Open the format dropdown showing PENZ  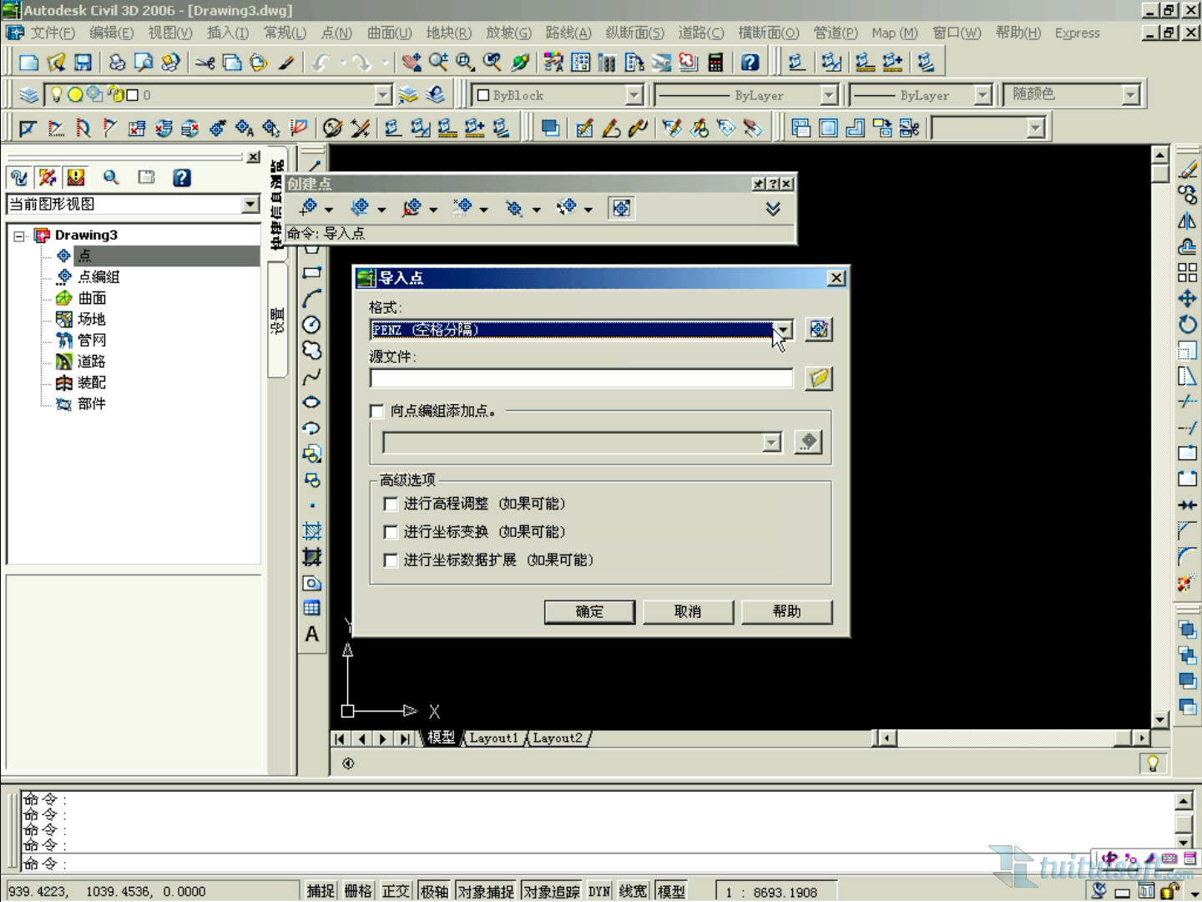pos(782,329)
